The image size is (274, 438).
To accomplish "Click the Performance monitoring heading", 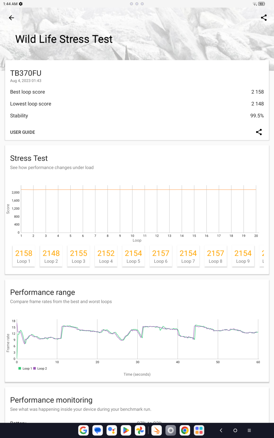I will coord(51,400).
